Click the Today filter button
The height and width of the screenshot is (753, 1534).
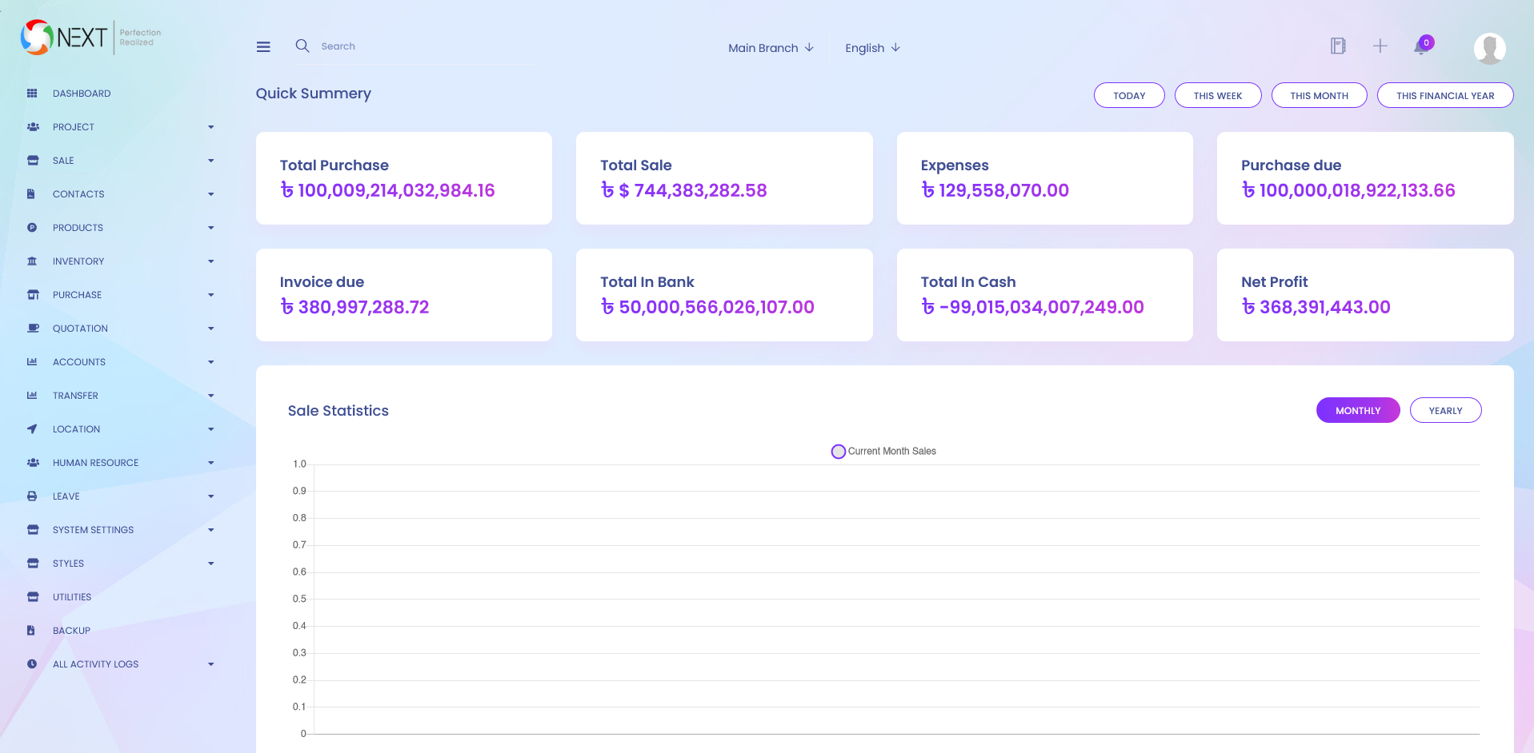click(x=1128, y=96)
